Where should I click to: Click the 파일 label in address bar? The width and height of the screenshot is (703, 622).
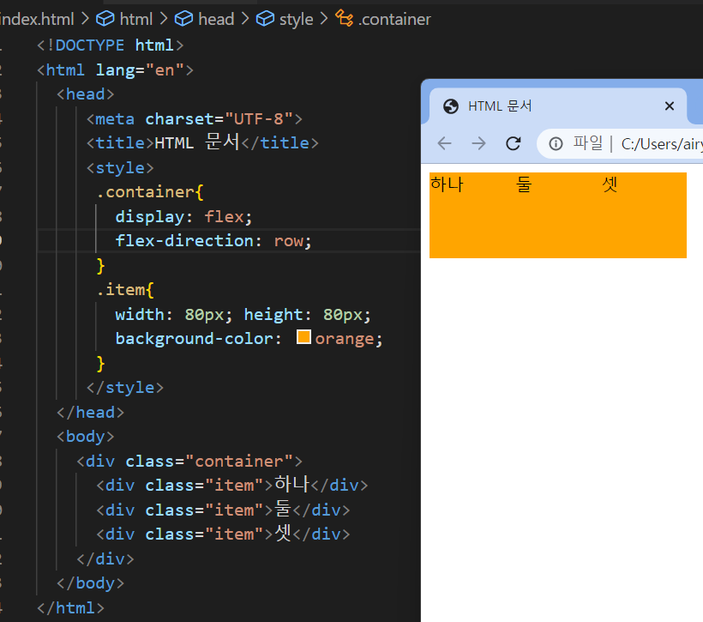point(588,143)
